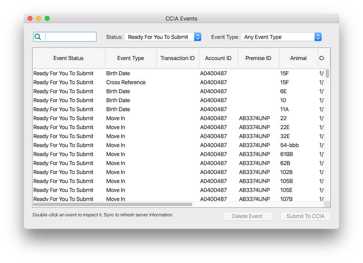The height and width of the screenshot is (263, 363).
Task: Click the yellow minimize window button
Action: point(39,18)
